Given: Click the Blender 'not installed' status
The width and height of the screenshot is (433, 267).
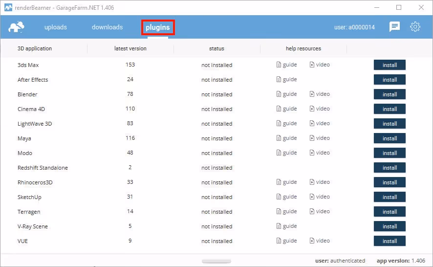Looking at the screenshot, I should [x=217, y=94].
